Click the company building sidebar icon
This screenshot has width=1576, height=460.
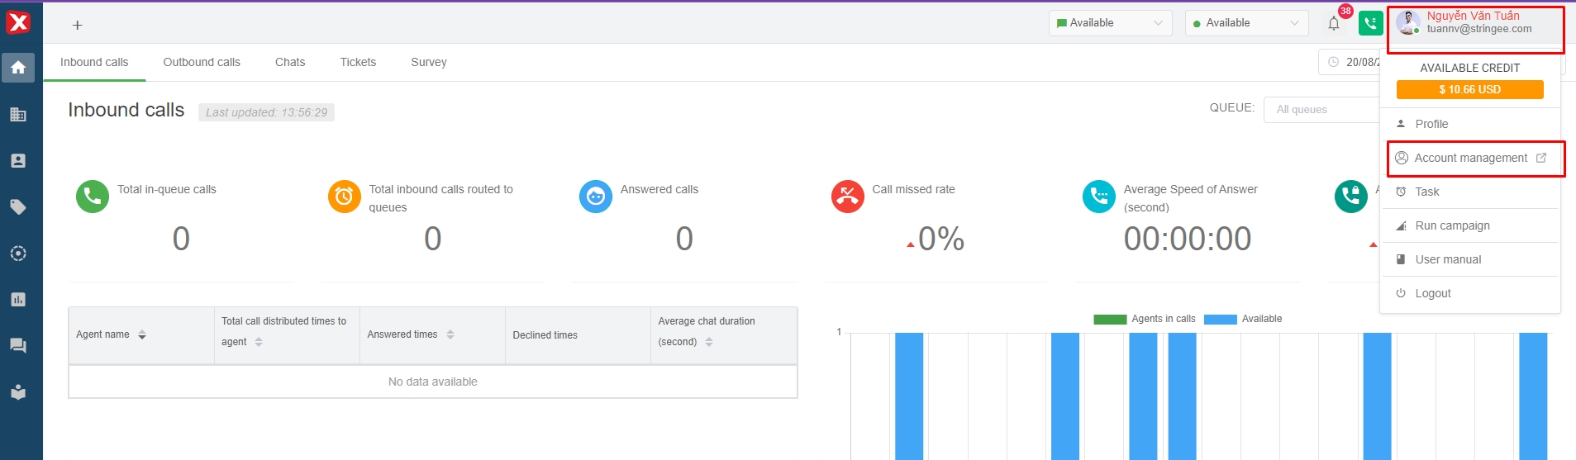18,115
